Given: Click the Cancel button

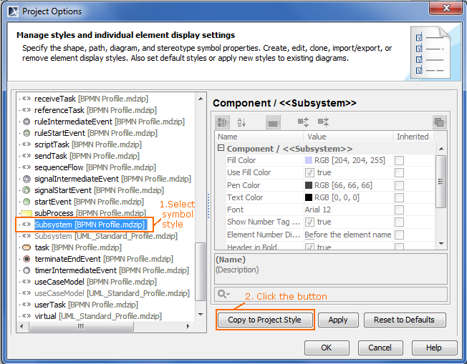Looking at the screenshot, I should pyautogui.click(x=380, y=348).
